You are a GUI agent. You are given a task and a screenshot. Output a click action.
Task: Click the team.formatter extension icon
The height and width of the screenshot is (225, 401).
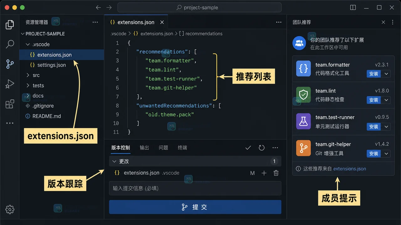click(x=303, y=68)
